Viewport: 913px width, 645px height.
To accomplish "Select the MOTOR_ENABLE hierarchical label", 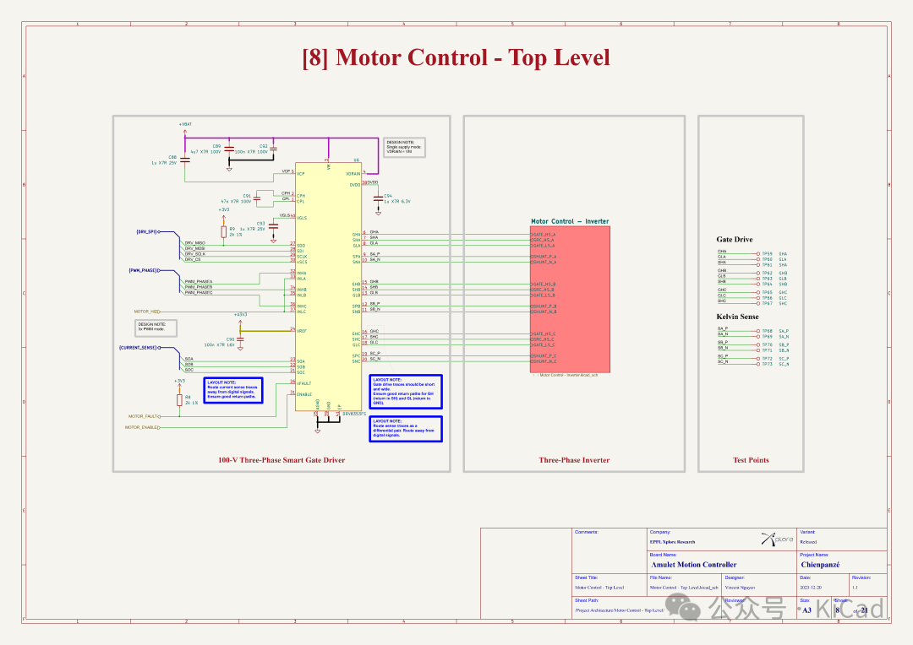I will click(x=142, y=427).
